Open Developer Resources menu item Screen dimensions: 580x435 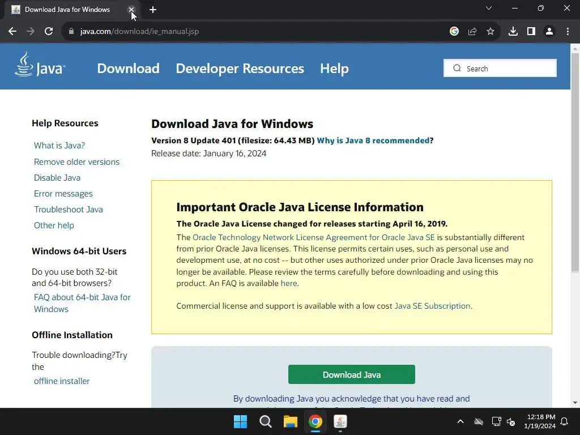pos(240,69)
